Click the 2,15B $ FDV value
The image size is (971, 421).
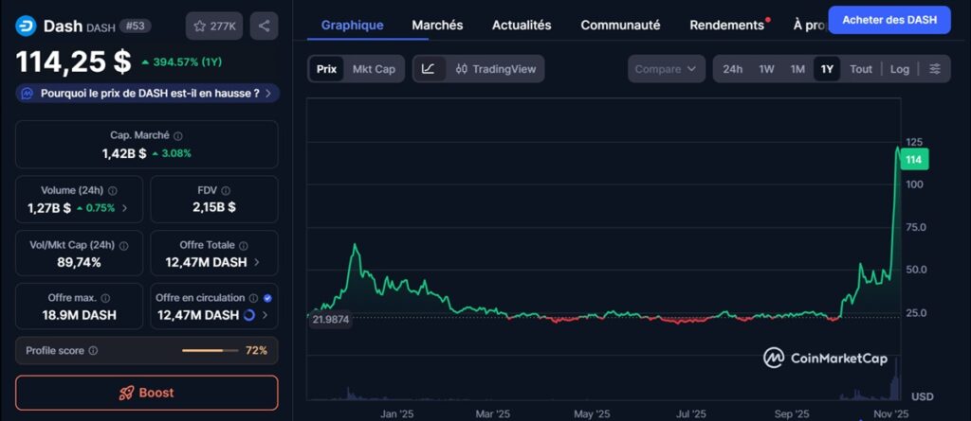pos(214,208)
